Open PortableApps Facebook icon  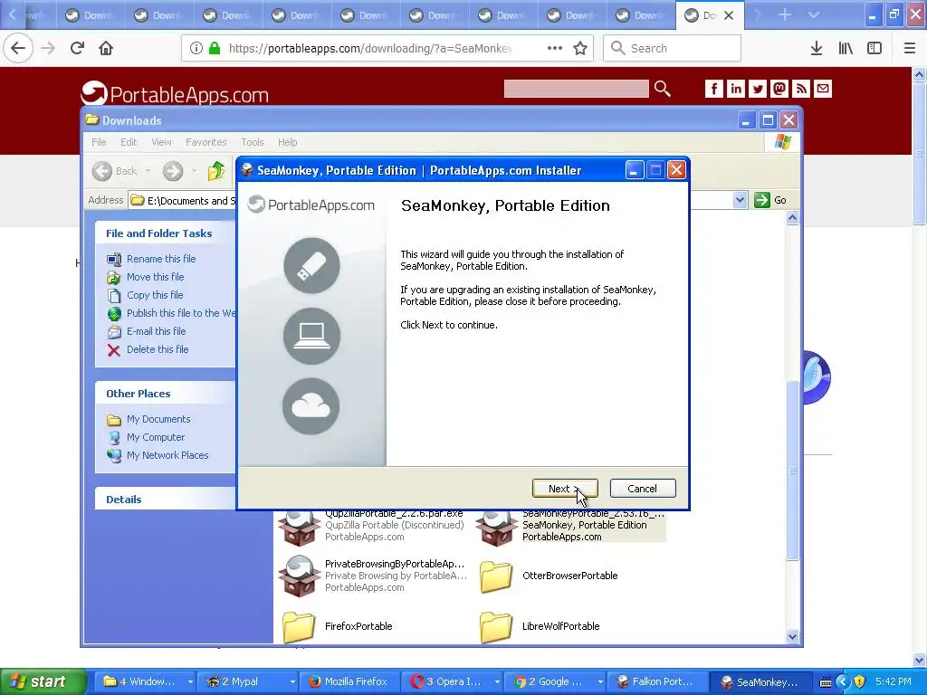coord(713,89)
